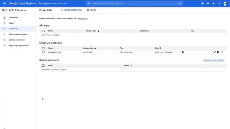Select all OAuth 2.0 Client IDs checkbox
The image size is (230, 129).
[x=43, y=48]
